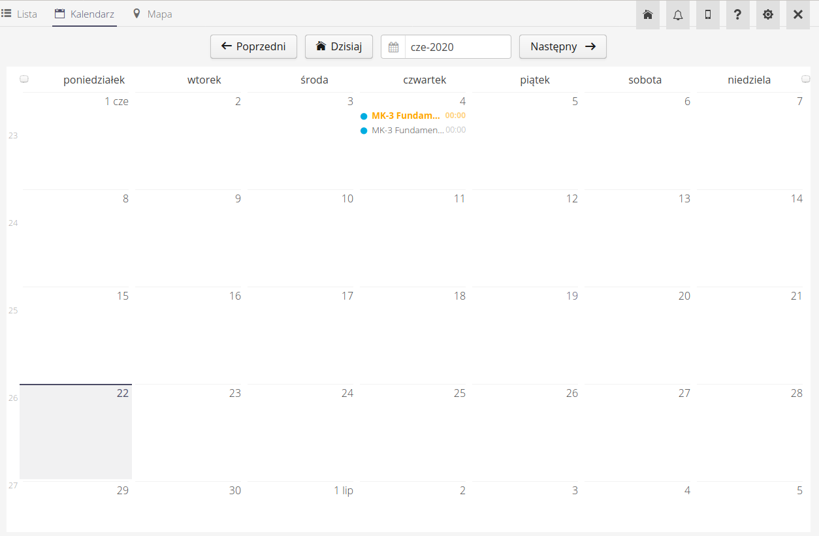The image size is (819, 536).
Task: Go to next month with Następny
Action: coord(562,46)
